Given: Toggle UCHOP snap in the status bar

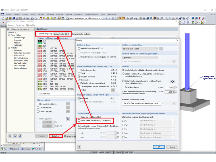Looking at the screenshot, I should [x=94, y=153].
